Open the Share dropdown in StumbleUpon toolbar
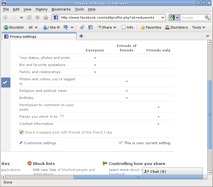 (106, 27)
